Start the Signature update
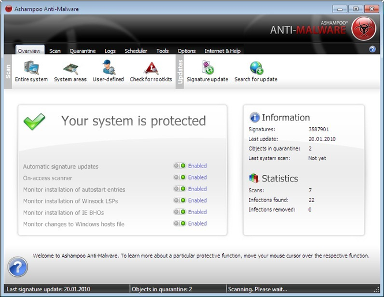384x297 pixels. click(207, 71)
